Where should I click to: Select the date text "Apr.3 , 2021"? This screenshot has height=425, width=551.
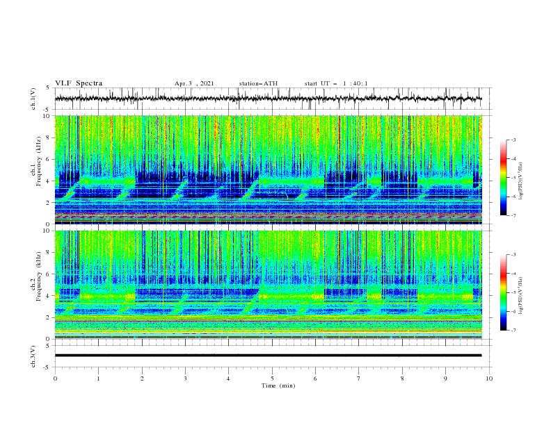pos(194,83)
